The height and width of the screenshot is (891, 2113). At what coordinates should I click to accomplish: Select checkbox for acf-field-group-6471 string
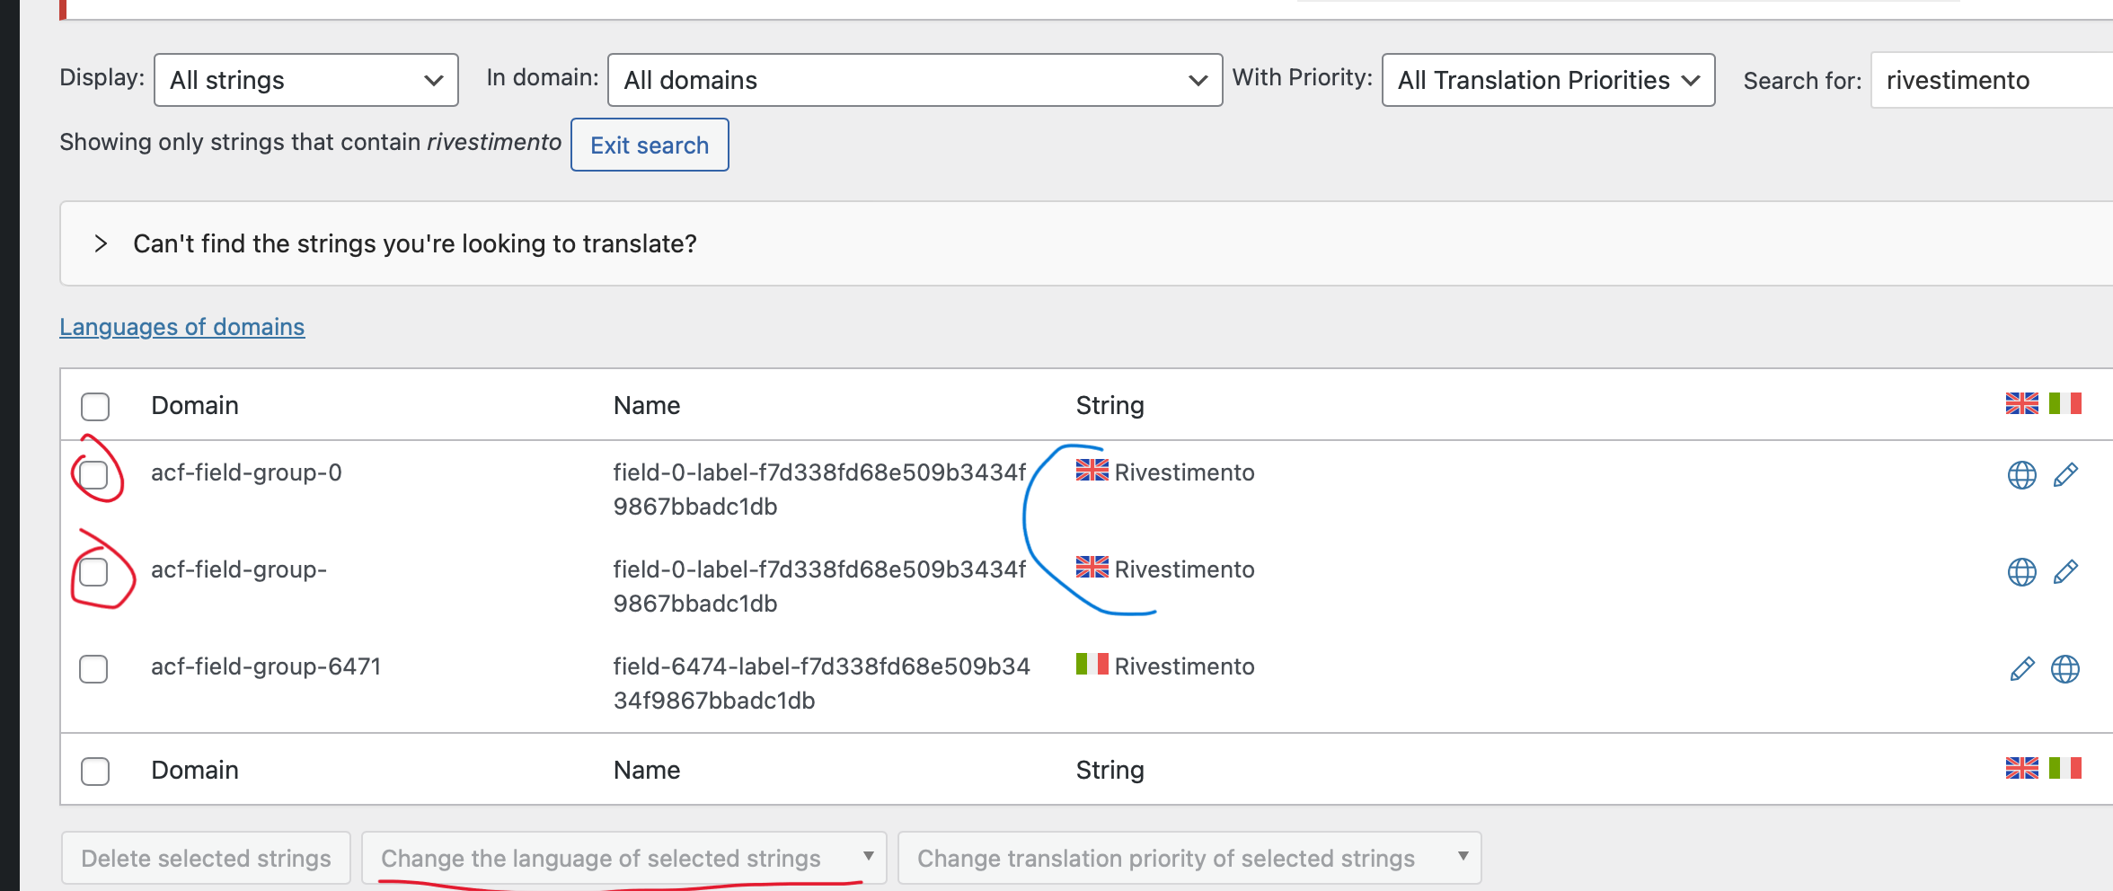click(93, 669)
